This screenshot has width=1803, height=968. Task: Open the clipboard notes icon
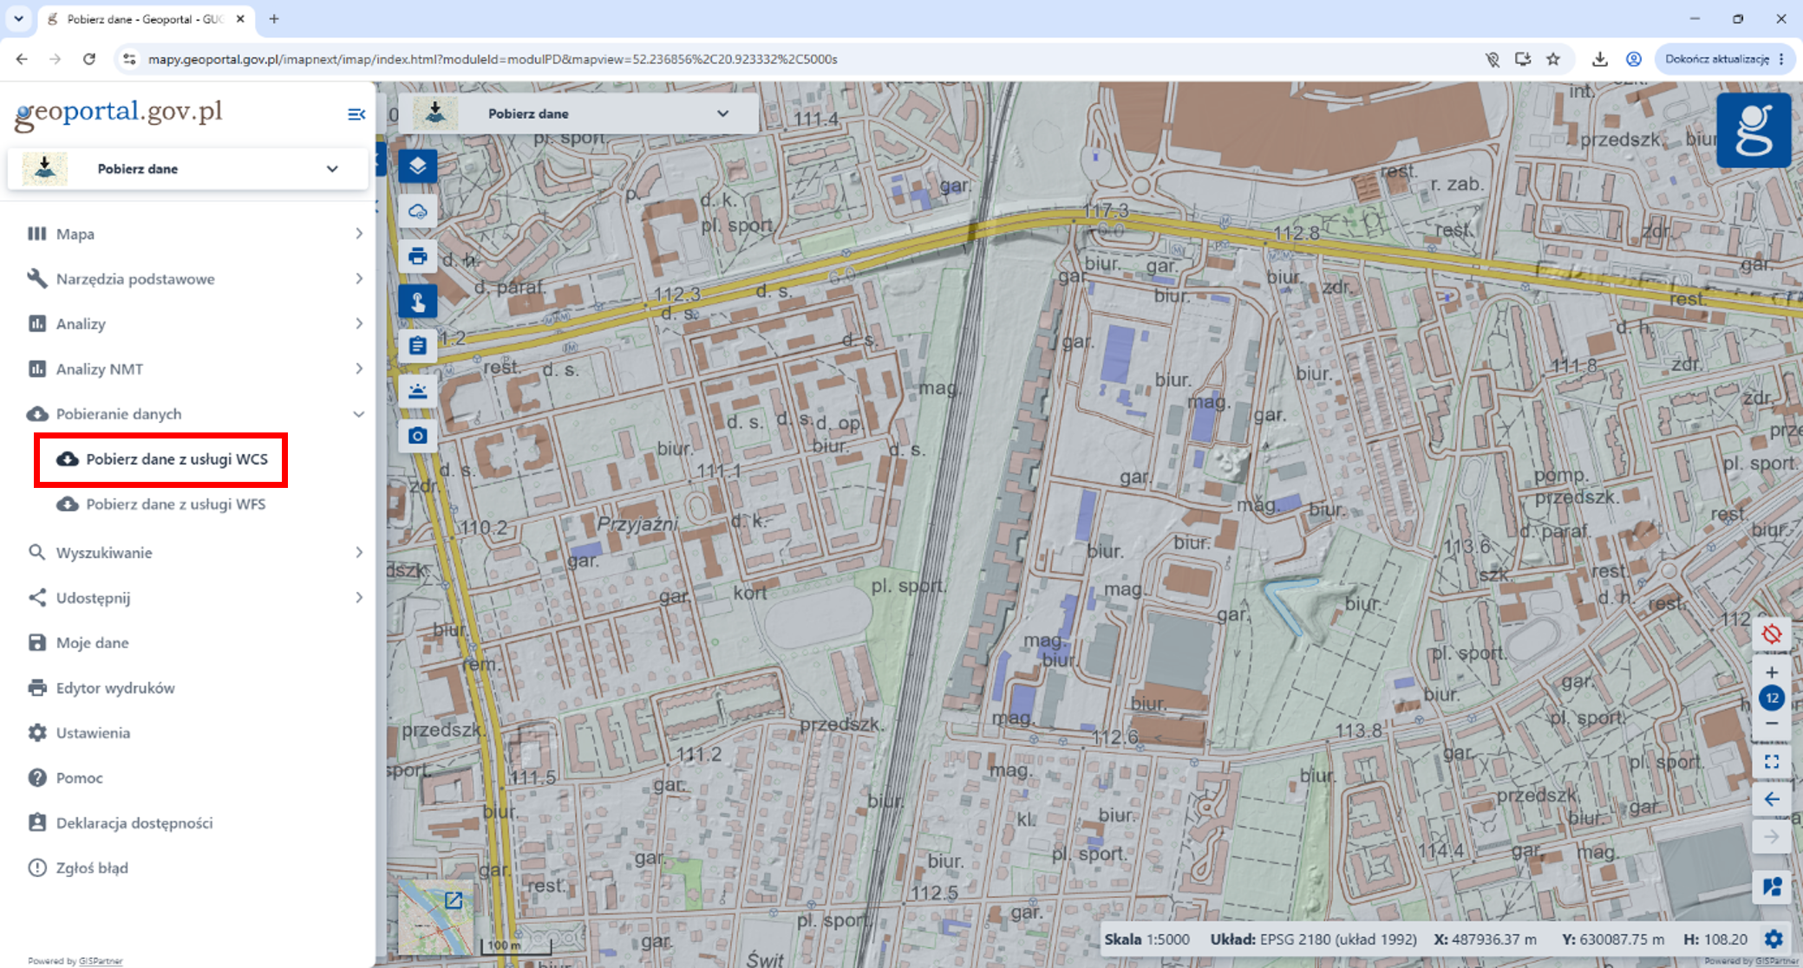417,346
